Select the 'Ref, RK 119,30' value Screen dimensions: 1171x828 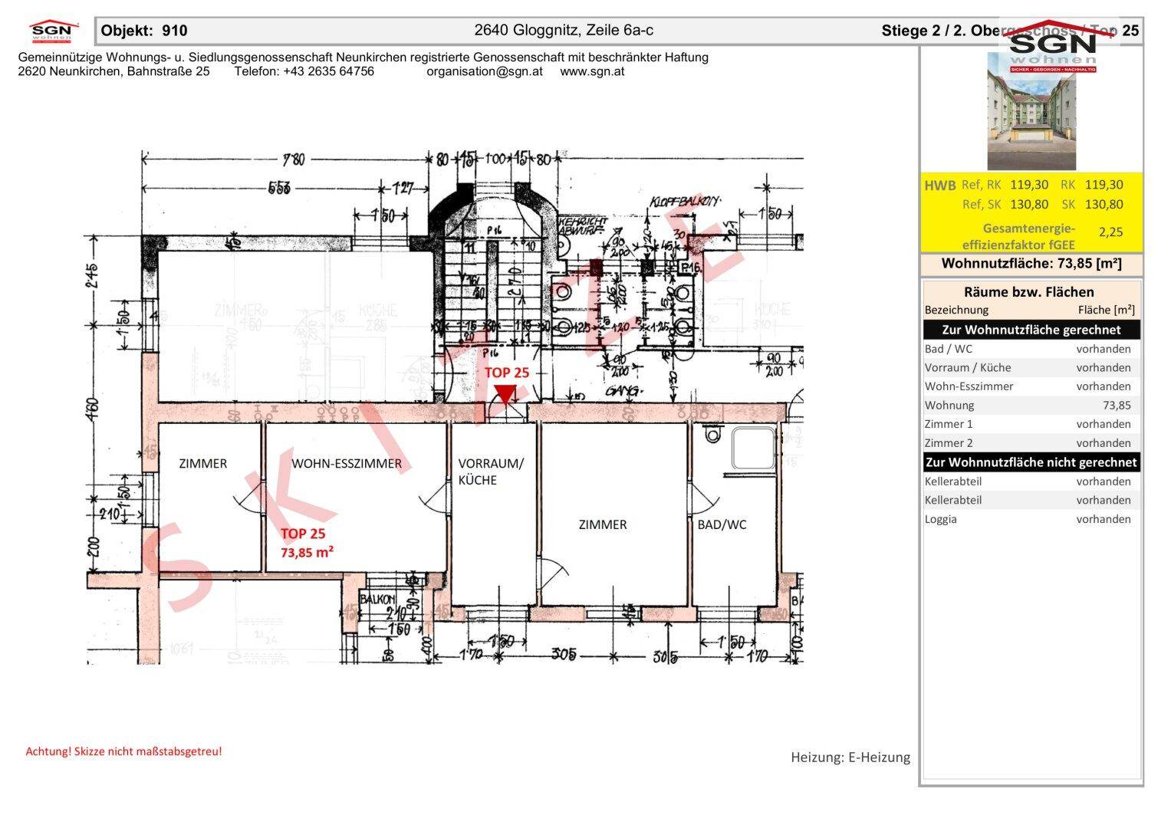point(1005,185)
